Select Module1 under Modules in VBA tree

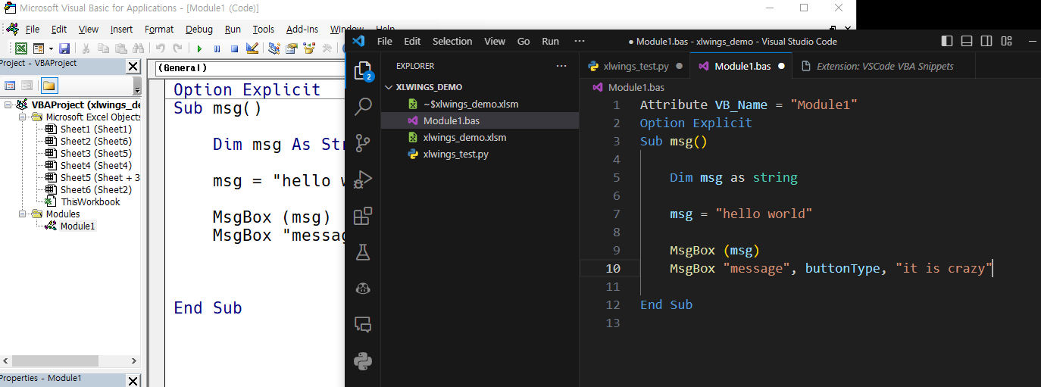tap(78, 226)
